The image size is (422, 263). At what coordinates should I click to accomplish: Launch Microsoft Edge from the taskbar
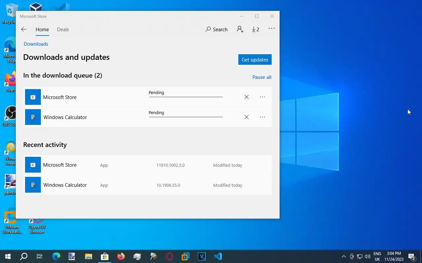coord(56,256)
